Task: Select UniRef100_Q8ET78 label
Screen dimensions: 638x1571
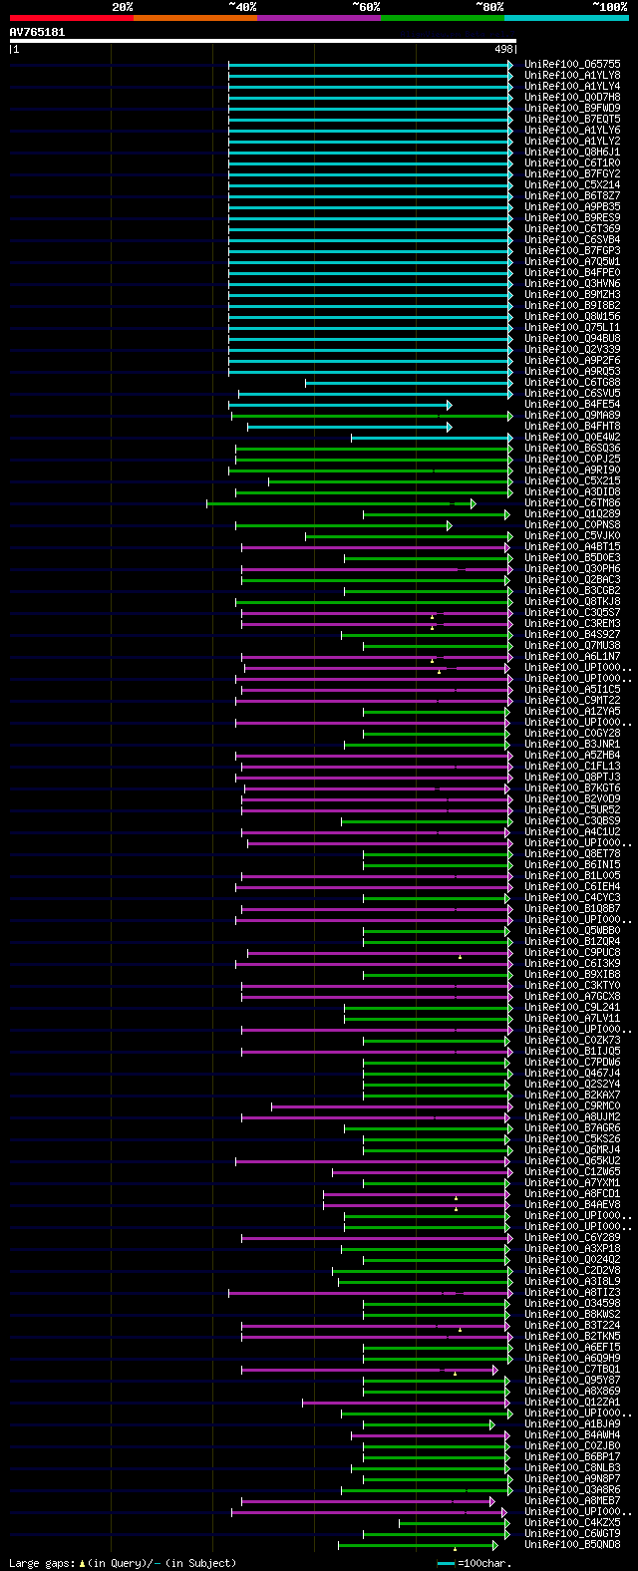Action: [573, 854]
